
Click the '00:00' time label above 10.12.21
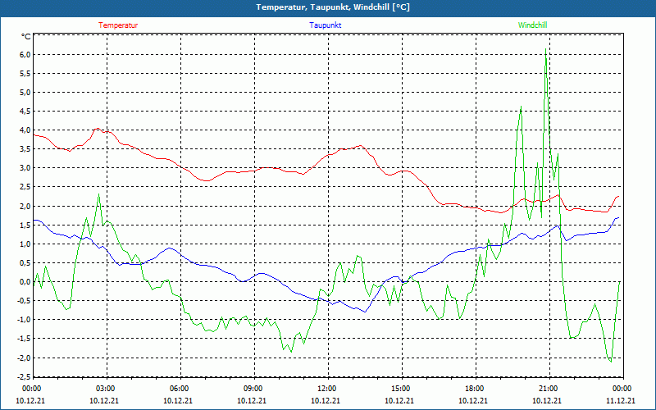click(x=31, y=388)
